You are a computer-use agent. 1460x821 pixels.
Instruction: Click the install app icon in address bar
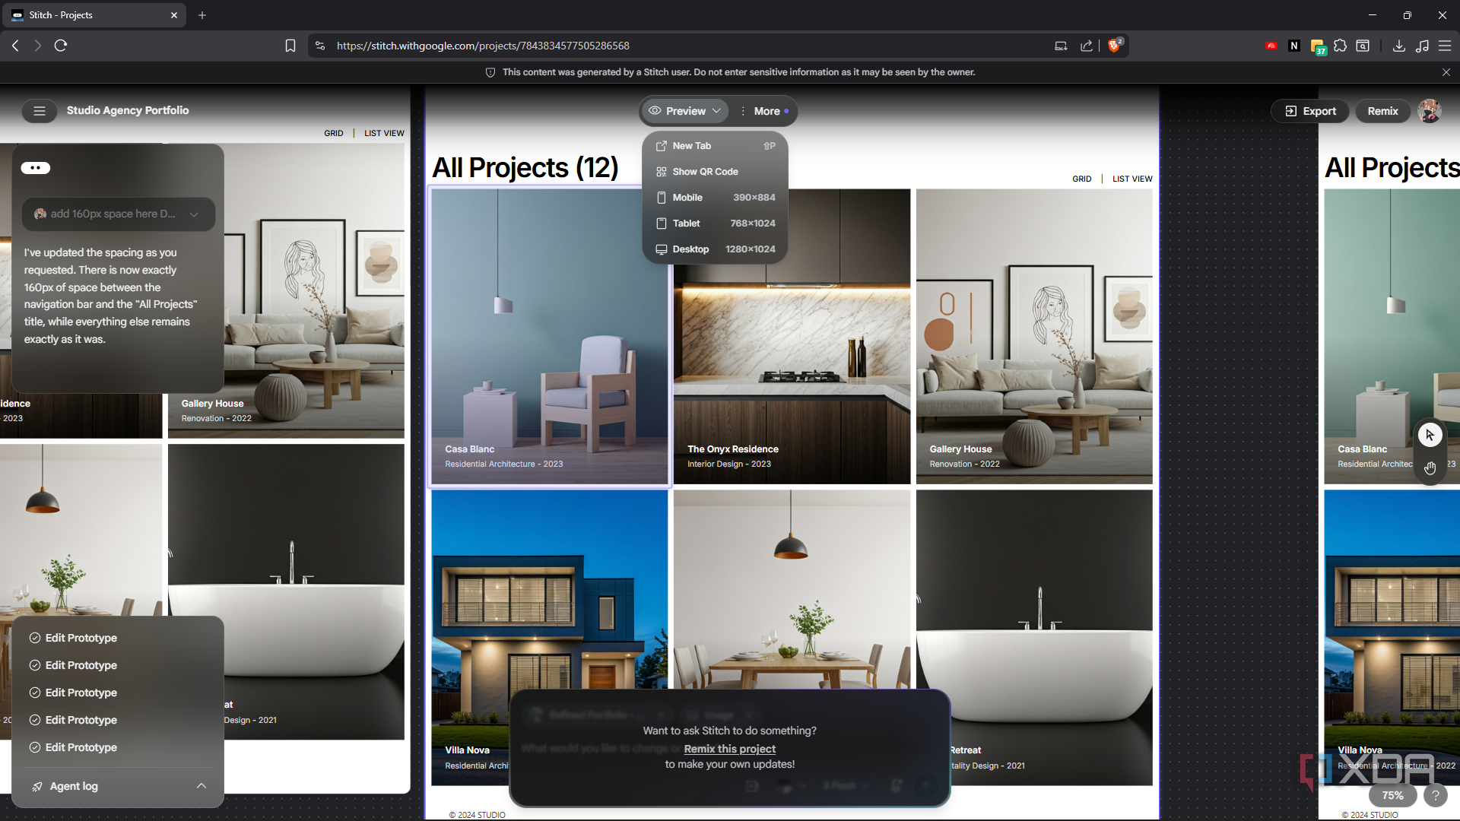1061,46
